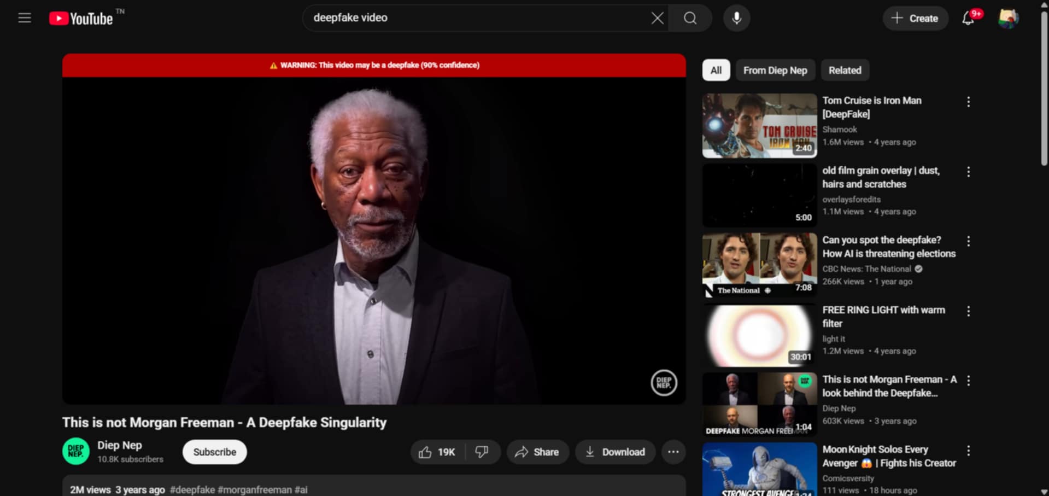
Task: Go to YouTube home via logo
Action: pyautogui.click(x=81, y=19)
